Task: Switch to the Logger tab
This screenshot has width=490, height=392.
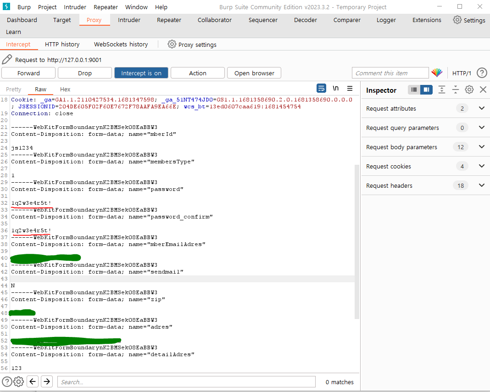Action: 386,20
